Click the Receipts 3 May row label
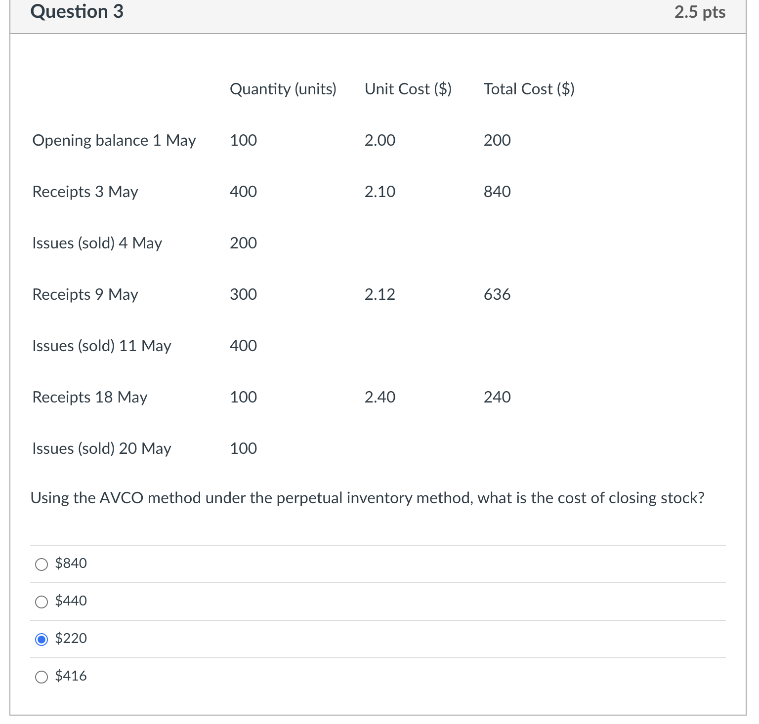Viewport: 759px width, 724px height. point(84,192)
